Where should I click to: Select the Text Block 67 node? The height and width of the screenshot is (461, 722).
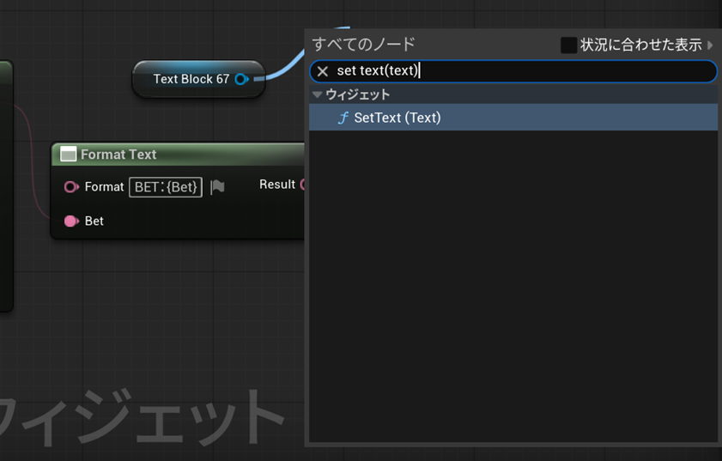point(191,79)
